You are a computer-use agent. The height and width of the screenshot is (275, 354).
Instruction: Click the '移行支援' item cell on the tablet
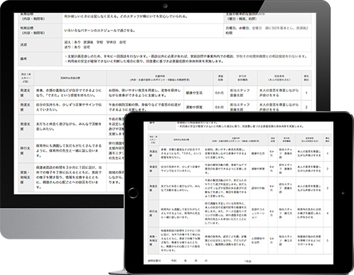pos(153,213)
